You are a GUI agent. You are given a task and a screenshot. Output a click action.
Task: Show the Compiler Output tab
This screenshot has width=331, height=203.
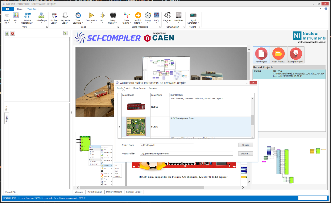click(x=134, y=192)
